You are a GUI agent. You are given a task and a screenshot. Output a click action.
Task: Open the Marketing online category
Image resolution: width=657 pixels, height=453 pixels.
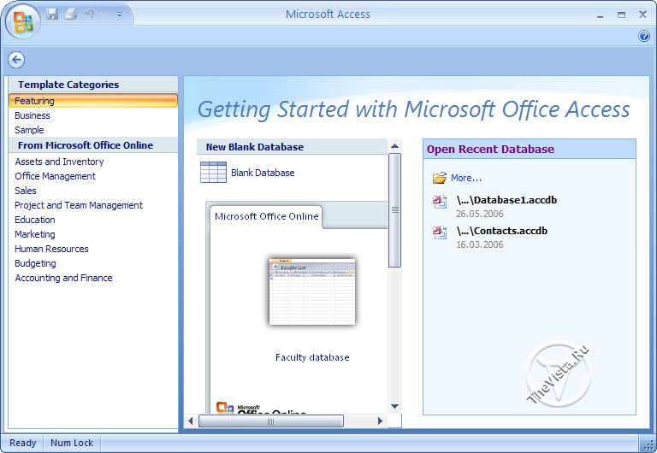pyautogui.click(x=35, y=234)
